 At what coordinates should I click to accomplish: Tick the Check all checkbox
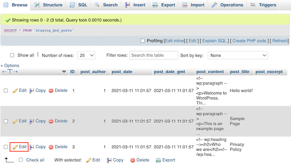pyautogui.click(x=21, y=160)
